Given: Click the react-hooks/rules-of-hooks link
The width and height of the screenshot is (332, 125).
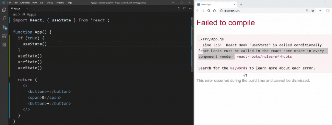Looking at the screenshot, I should [264, 57].
